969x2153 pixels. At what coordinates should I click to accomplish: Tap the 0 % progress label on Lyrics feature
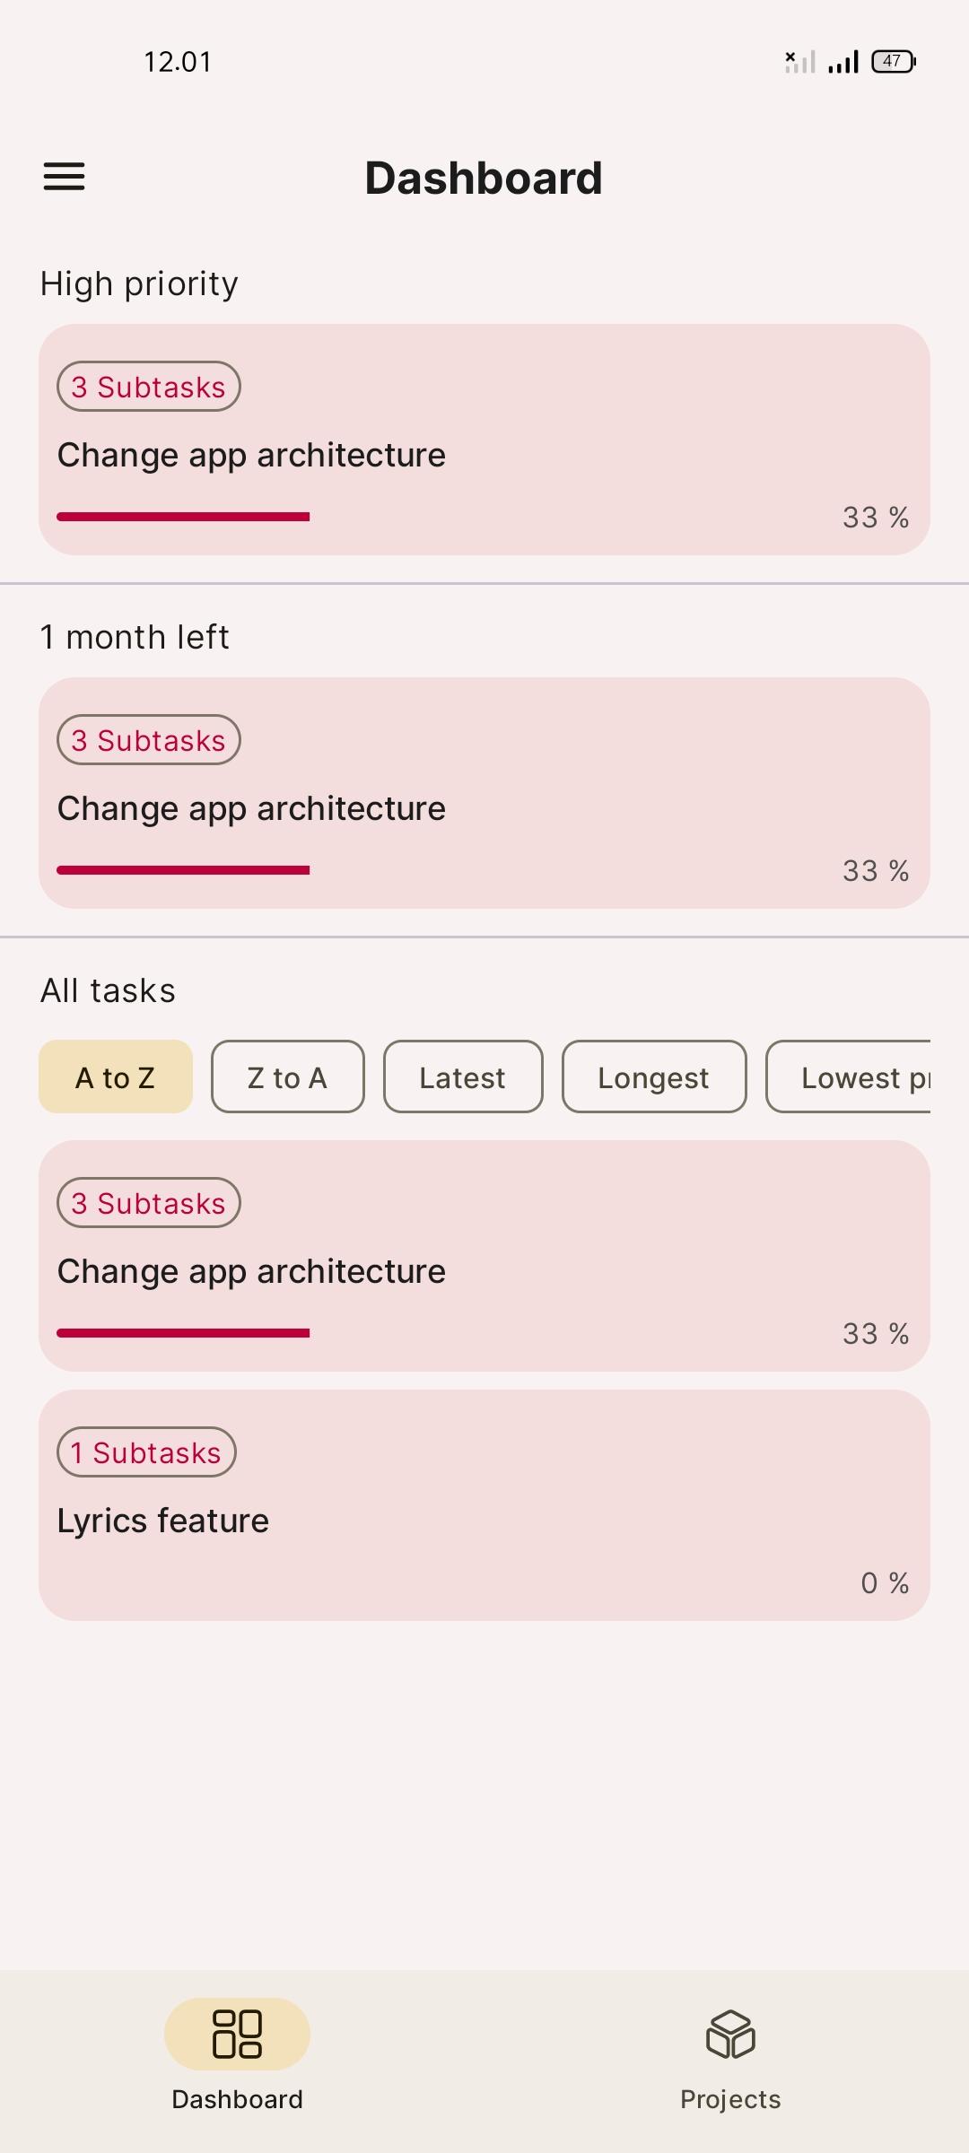pos(885,1582)
